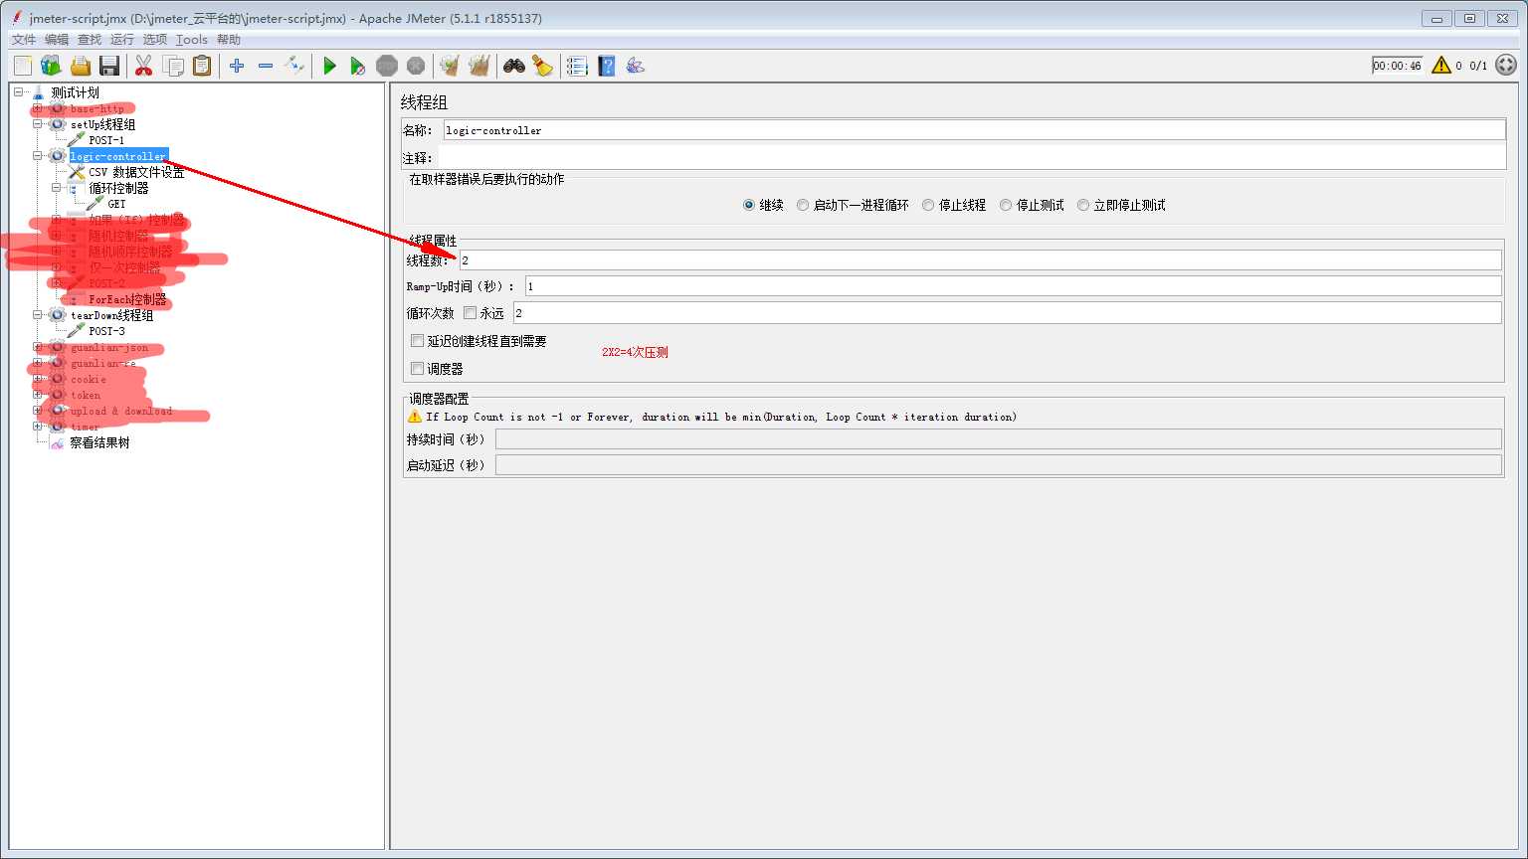The image size is (1528, 859).
Task: Expand the base-http node
Action: point(37,108)
